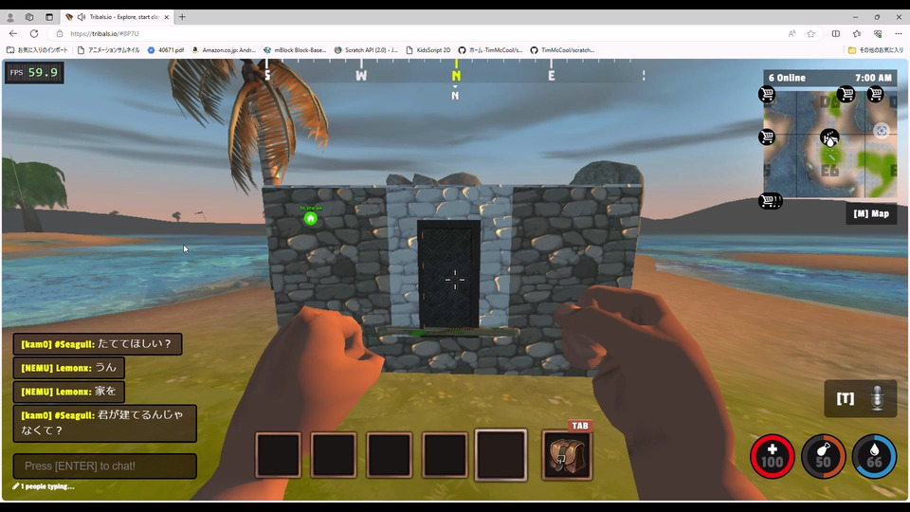Add this page to favorites star
The image size is (910, 512).
810,34
